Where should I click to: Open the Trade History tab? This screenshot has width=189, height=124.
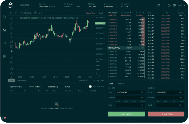53,87
